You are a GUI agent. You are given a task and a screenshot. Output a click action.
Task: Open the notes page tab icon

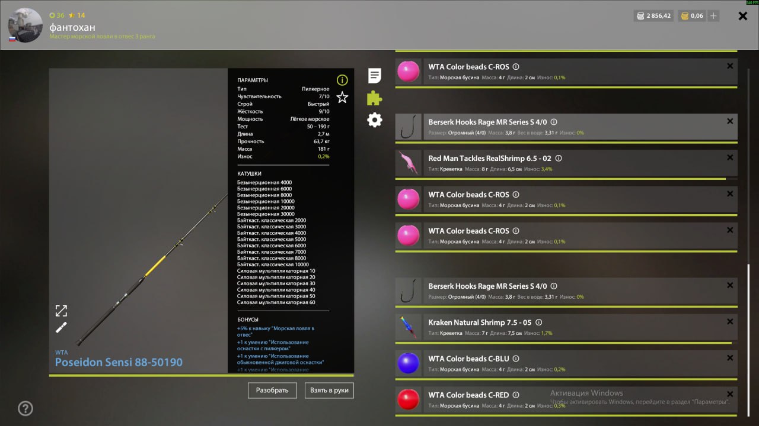pyautogui.click(x=375, y=76)
